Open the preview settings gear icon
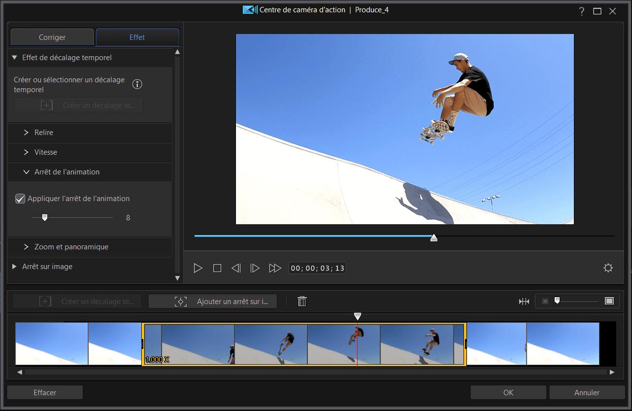The height and width of the screenshot is (411, 632). tap(608, 268)
